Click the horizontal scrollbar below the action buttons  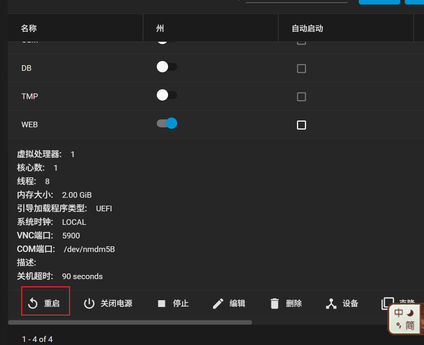[130, 322]
